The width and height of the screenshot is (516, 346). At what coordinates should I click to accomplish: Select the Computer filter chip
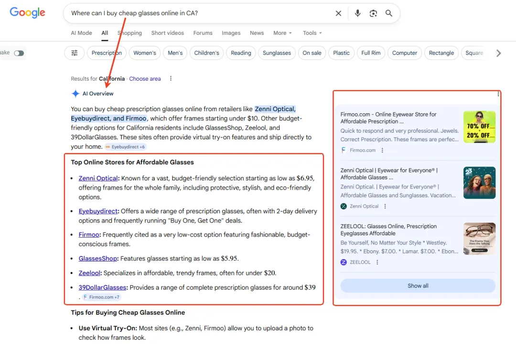pyautogui.click(x=405, y=53)
